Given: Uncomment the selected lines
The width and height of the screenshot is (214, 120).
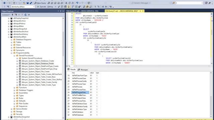Looking at the screenshot, I should [98, 7].
